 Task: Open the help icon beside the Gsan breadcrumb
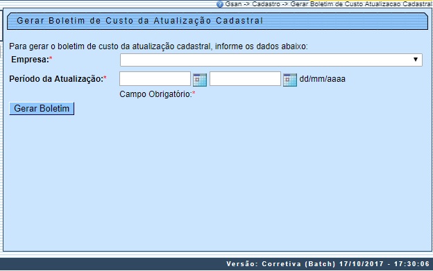[x=220, y=4]
